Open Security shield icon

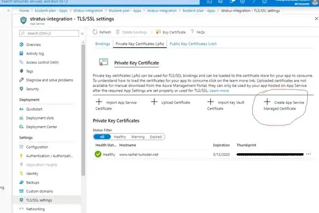pos(21,89)
